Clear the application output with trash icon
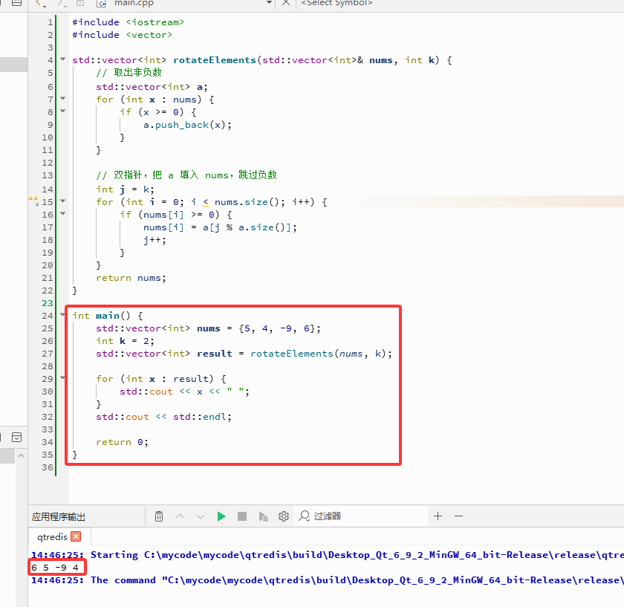Viewport: 624px width, 607px height. tap(159, 516)
